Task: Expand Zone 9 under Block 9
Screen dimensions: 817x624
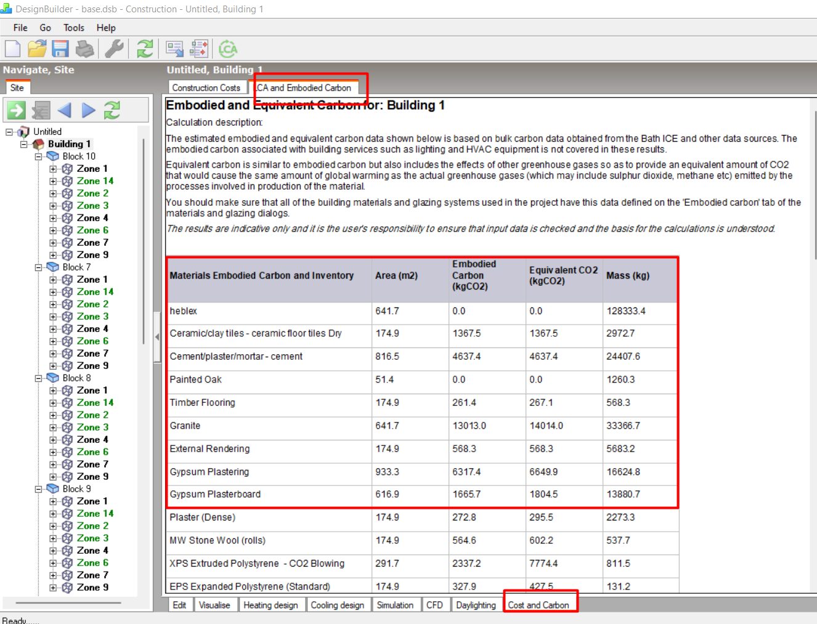Action: point(53,588)
